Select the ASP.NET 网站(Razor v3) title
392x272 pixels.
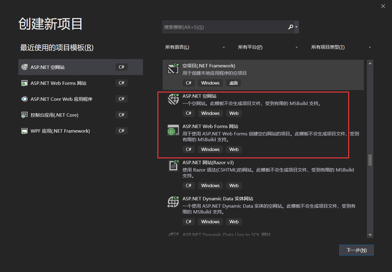coord(208,162)
